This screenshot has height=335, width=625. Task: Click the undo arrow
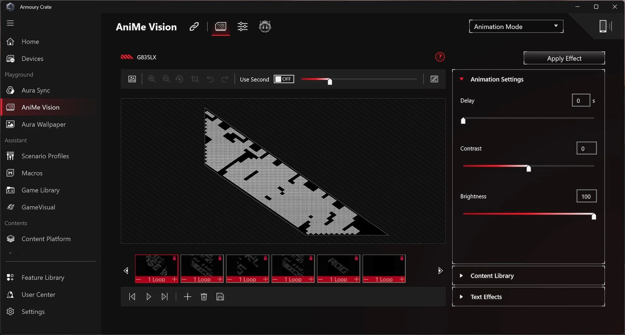pos(210,79)
